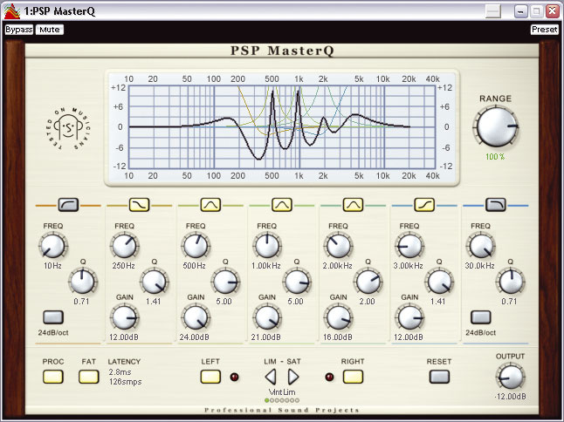Screen dimensions: 564x422
Task: Click the Q knob showing 1.41 on 250Hz band
Action: point(154,282)
